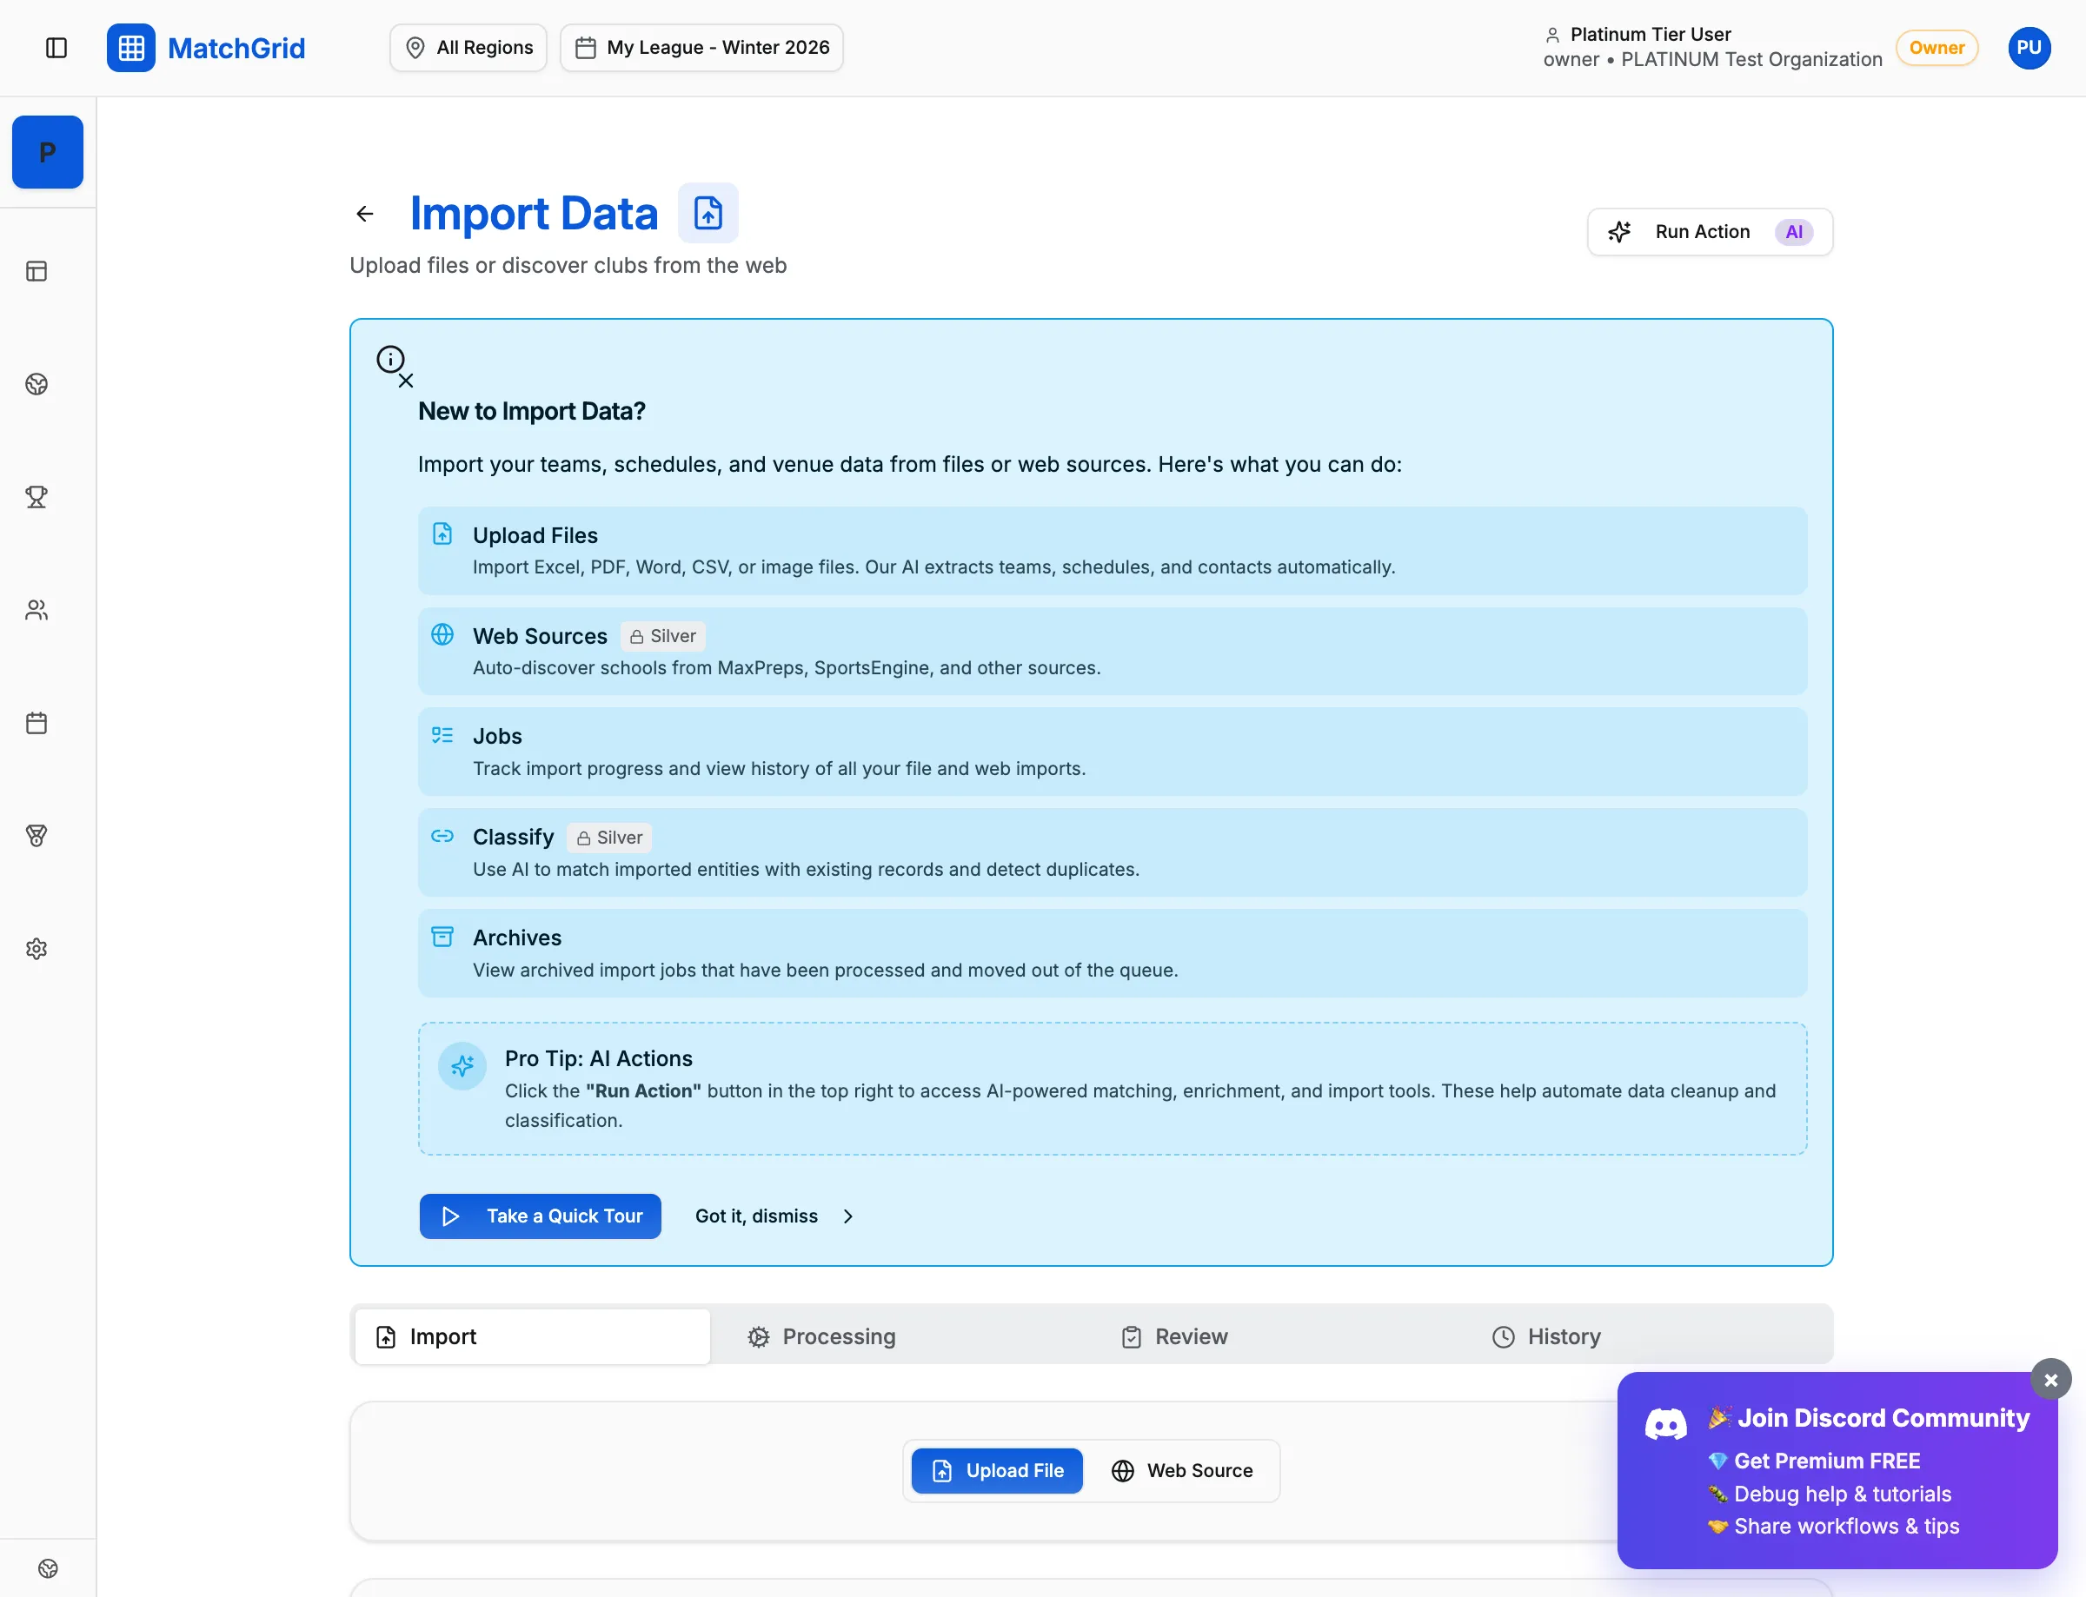Open the My League - Winter 2026 selector
Screen dimensions: 2086x1597
[701, 47]
